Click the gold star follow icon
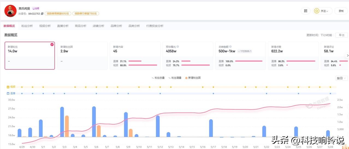 pos(317,11)
